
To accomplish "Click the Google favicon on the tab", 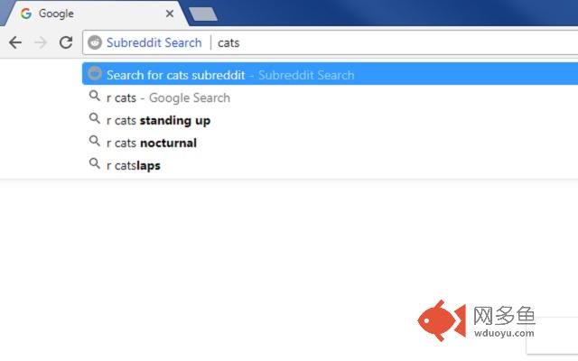I will (x=26, y=14).
